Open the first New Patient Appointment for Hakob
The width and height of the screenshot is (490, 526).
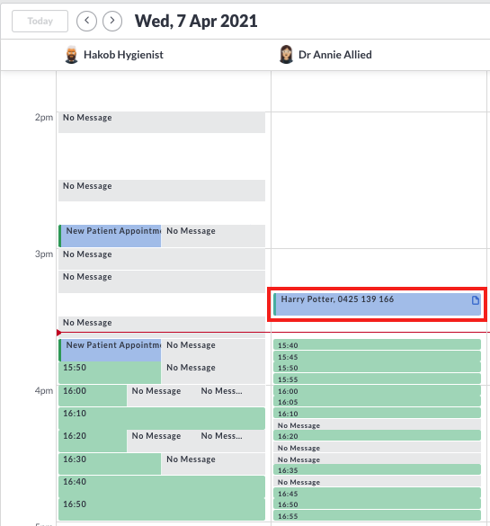(110, 236)
